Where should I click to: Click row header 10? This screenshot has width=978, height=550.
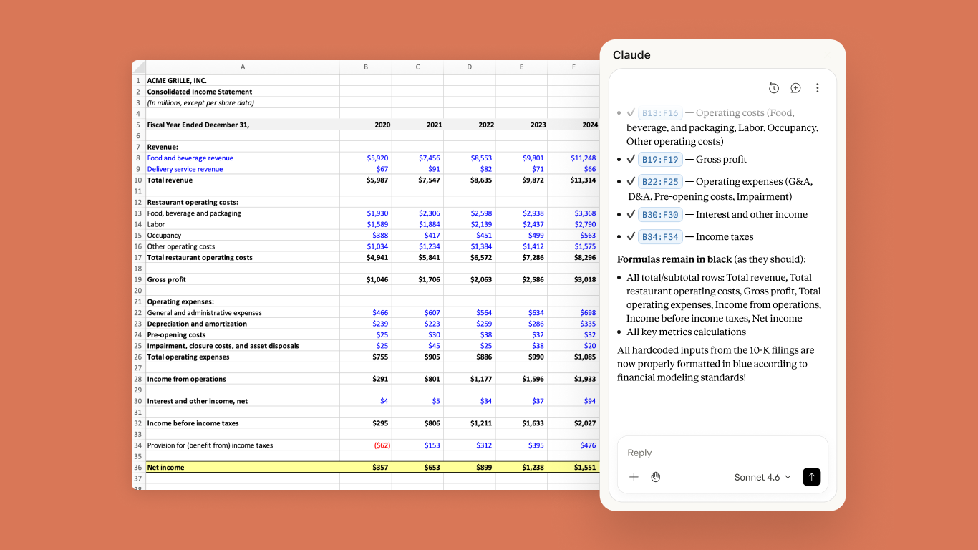pos(138,180)
